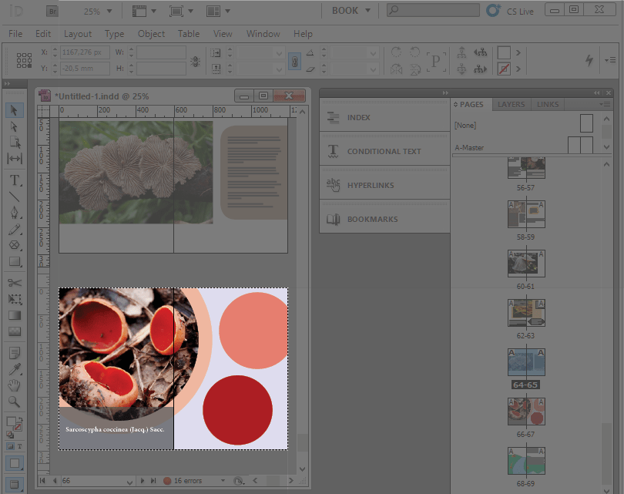Image resolution: width=624 pixels, height=494 pixels.
Task: Select the Pen tool
Action: coord(15,213)
